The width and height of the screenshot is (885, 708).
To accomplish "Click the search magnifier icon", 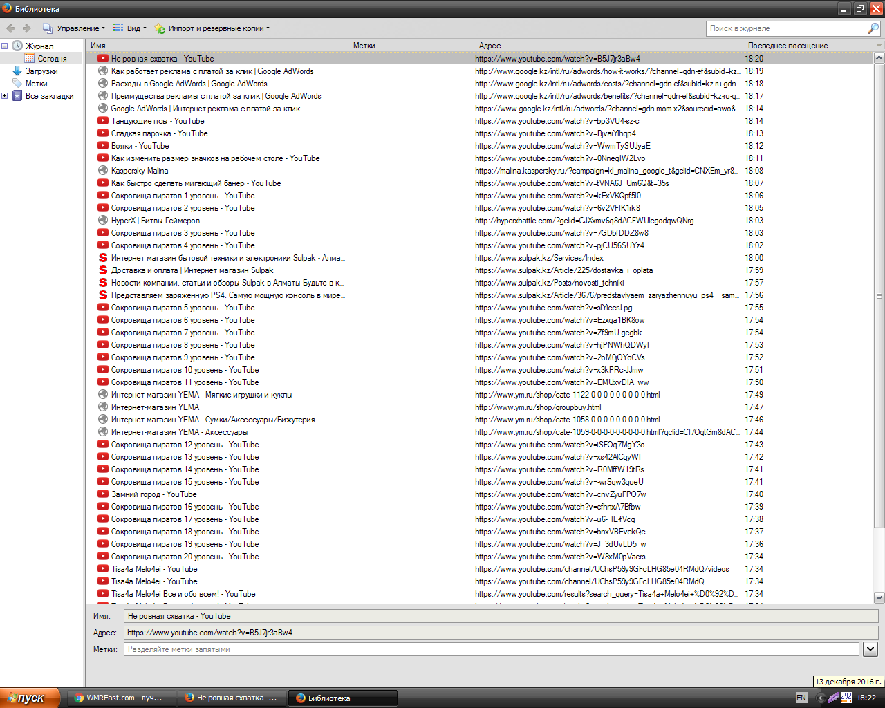I will [873, 28].
